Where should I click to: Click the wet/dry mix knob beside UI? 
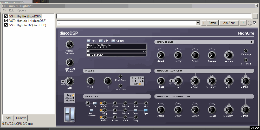(x=250, y=23)
